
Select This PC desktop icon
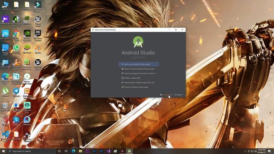[x=5, y=6]
